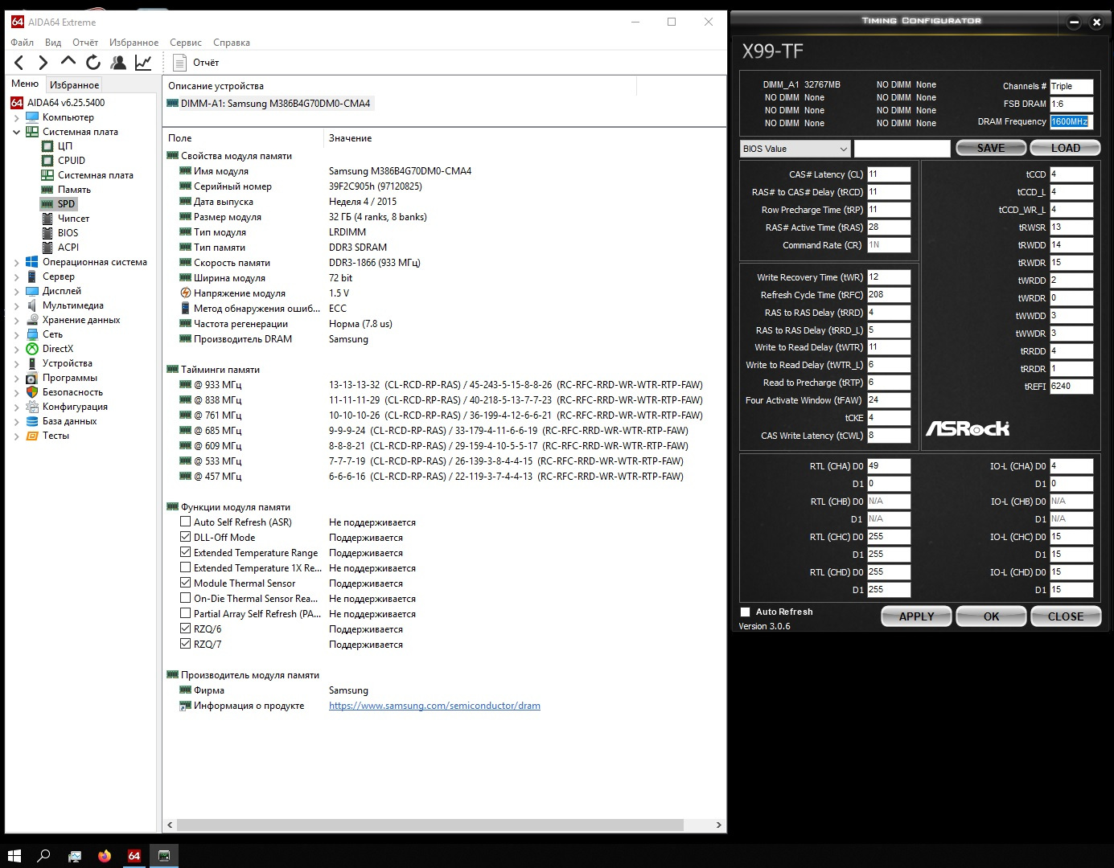Open Windows search from taskbar
This screenshot has height=868, width=1114.
pos(44,856)
